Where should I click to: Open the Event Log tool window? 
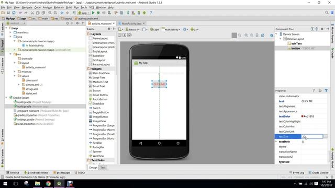pyautogui.click(x=297, y=173)
